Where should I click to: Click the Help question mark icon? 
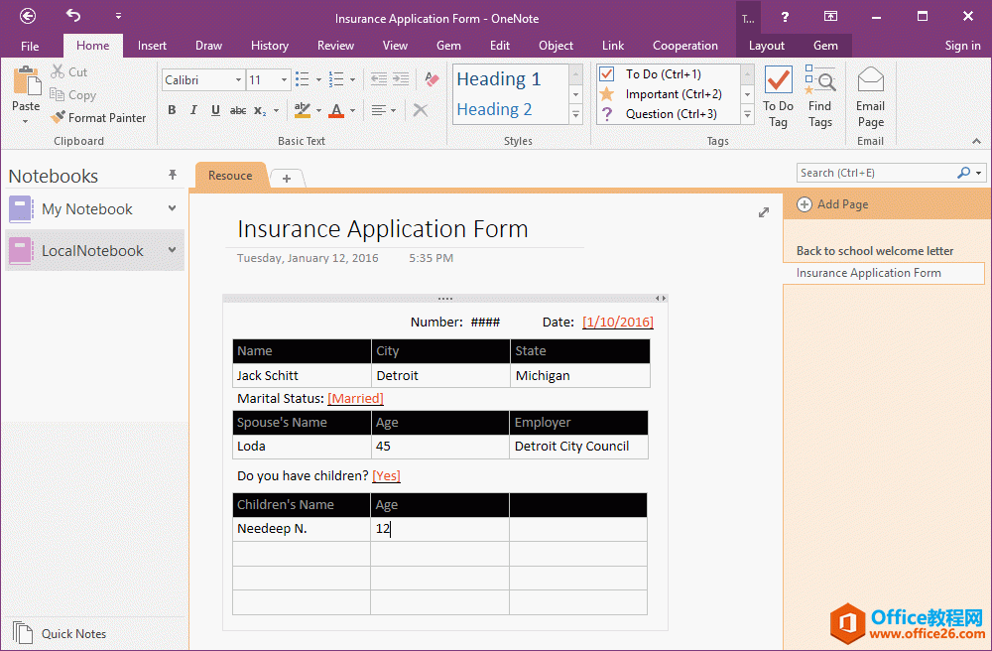[785, 17]
